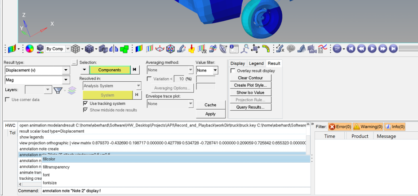Enable Use corner data checkbox
Screen dimensions: 418x196
(x=8, y=99)
